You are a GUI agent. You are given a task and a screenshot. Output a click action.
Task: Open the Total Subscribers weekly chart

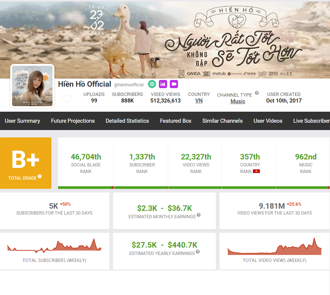click(54, 245)
